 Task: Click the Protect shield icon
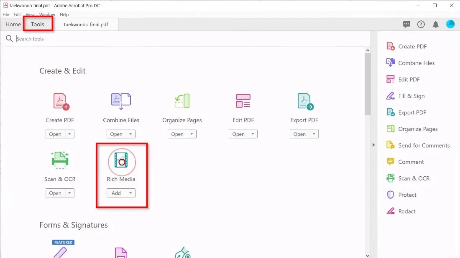(391, 195)
